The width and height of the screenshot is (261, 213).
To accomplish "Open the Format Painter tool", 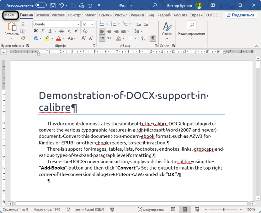I will [x=22, y=37].
